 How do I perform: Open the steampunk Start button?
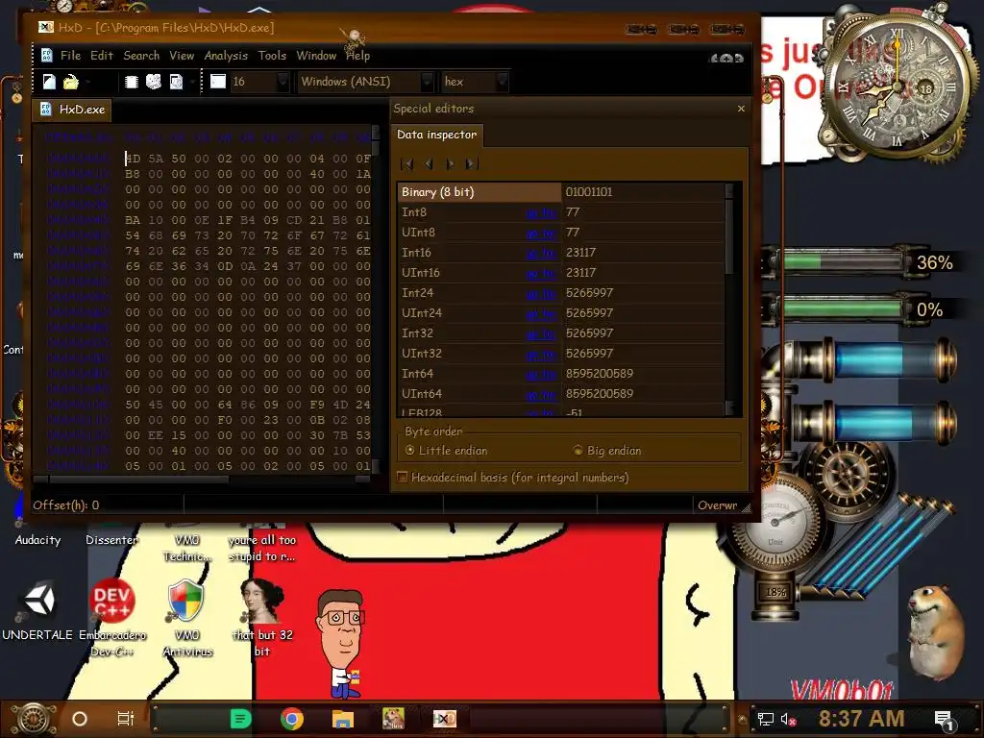(33, 719)
